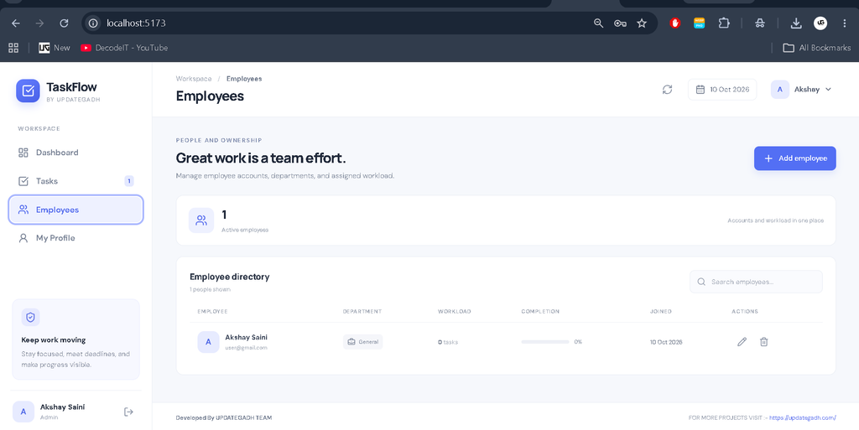Click the 10 Oct 2026 date button
The image size is (859, 430).
722,90
